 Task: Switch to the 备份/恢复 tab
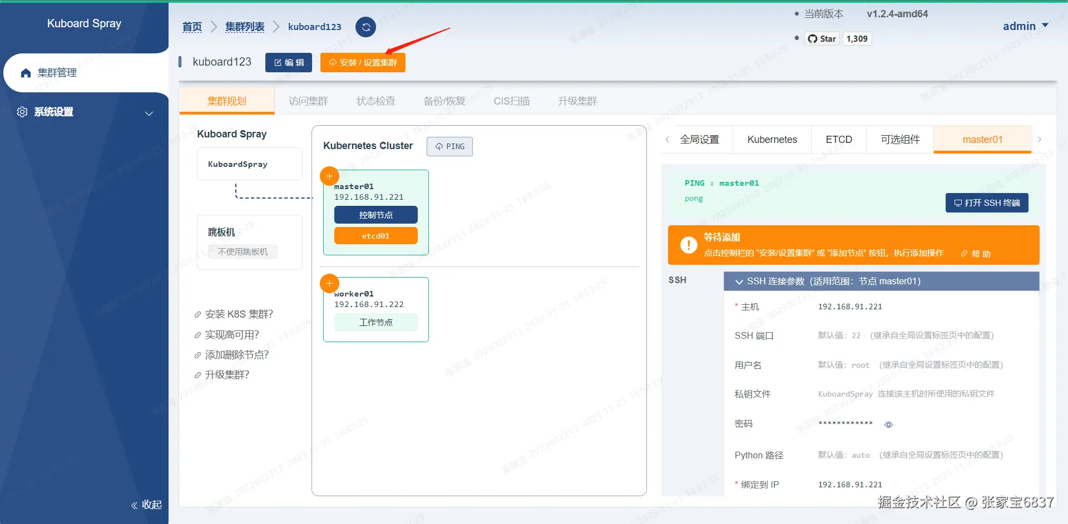click(444, 101)
